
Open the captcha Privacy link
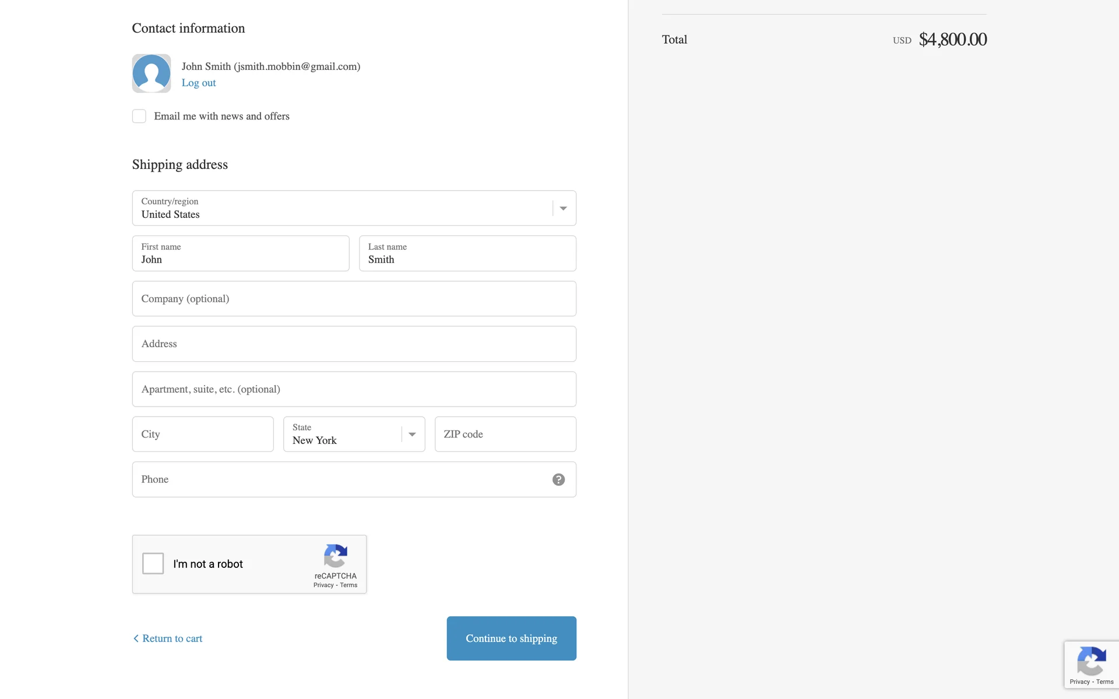tap(323, 585)
